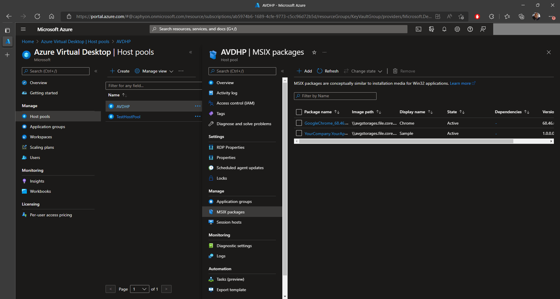Open RDP Properties settings

[x=230, y=147]
